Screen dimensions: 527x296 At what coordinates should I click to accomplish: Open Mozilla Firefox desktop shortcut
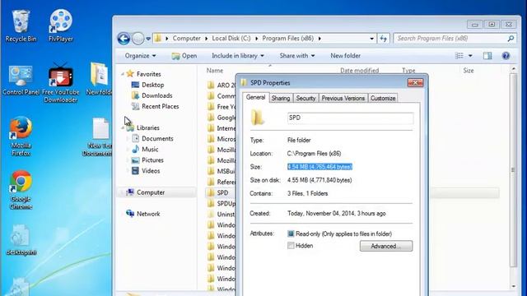tap(21, 136)
